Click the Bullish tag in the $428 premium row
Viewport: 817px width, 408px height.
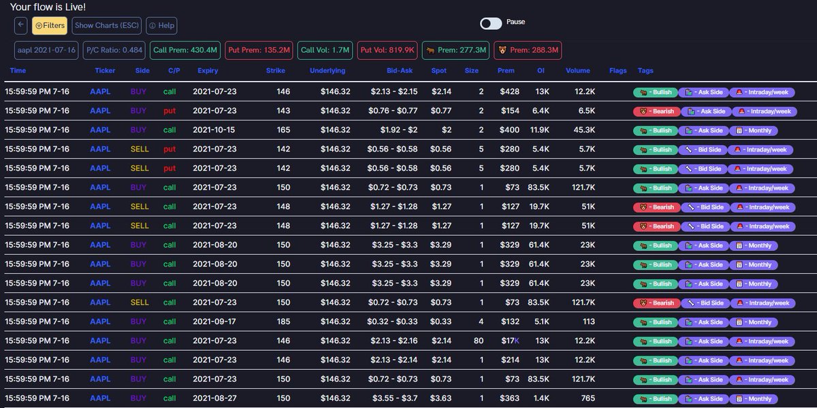655,92
